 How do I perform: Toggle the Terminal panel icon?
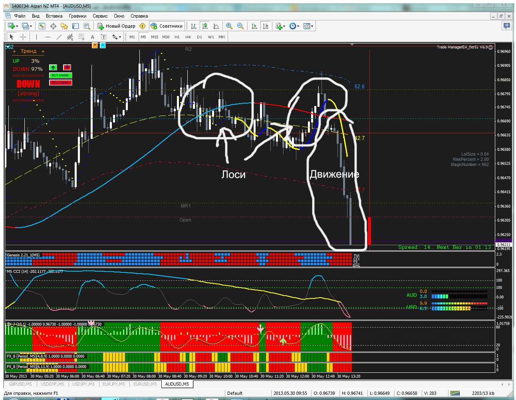click(x=75, y=26)
